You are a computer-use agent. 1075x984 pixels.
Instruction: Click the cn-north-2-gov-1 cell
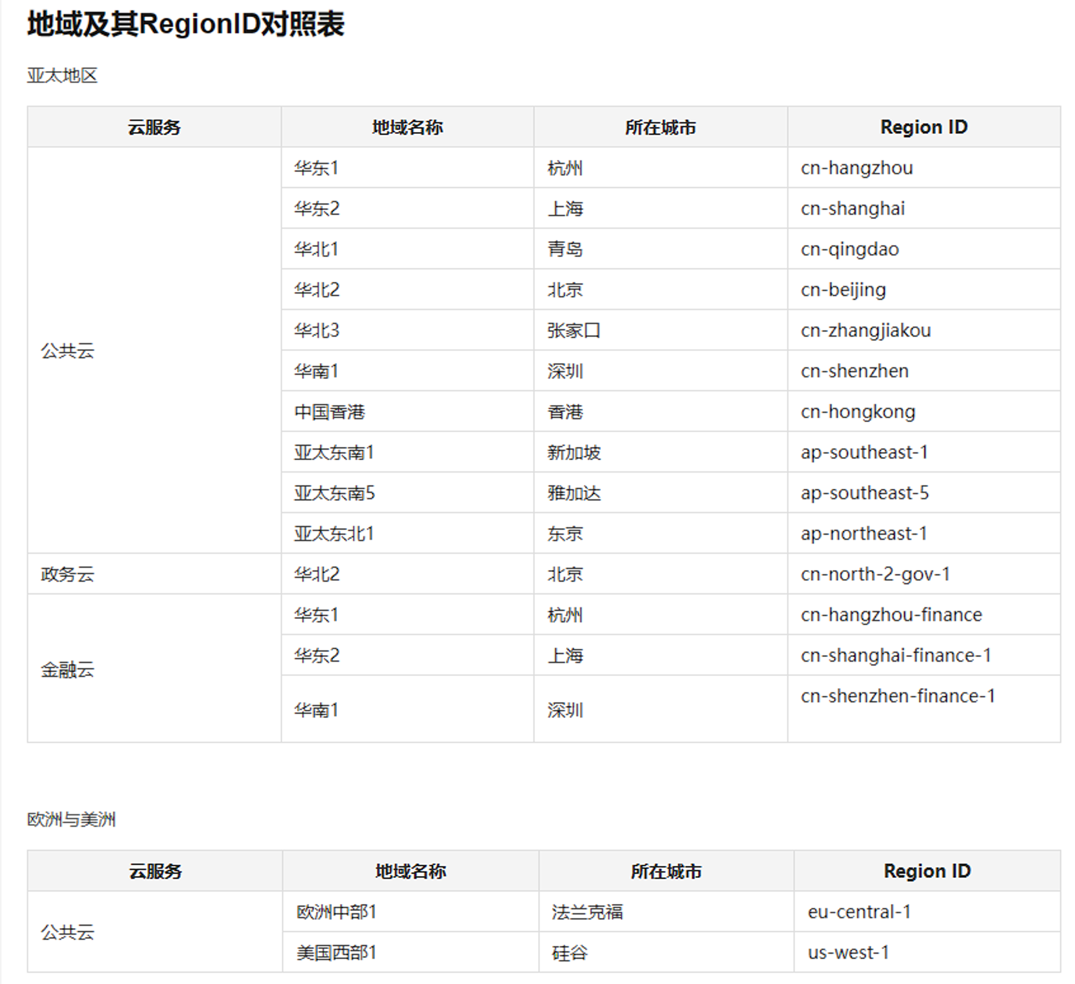point(924,574)
